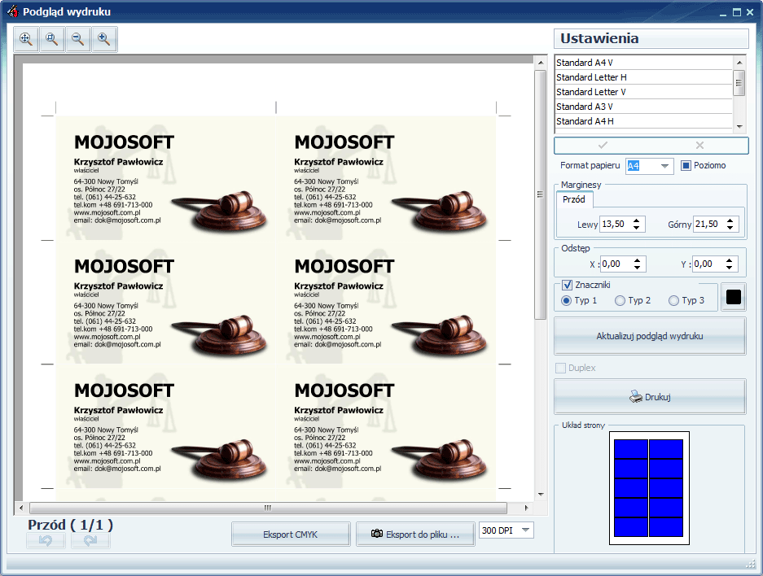Decrease the Górny margin value
Image resolution: width=763 pixels, height=576 pixels.
click(x=730, y=228)
